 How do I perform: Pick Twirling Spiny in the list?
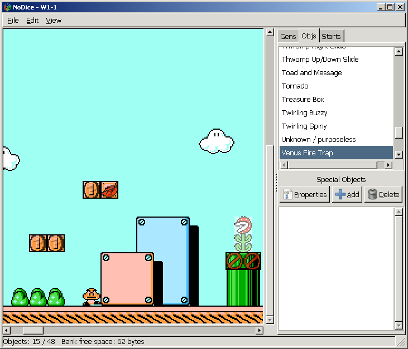[x=335, y=126]
